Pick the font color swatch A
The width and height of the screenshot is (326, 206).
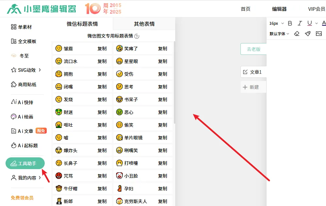tap(324, 23)
